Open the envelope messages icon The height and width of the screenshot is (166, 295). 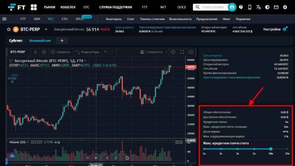276,7
